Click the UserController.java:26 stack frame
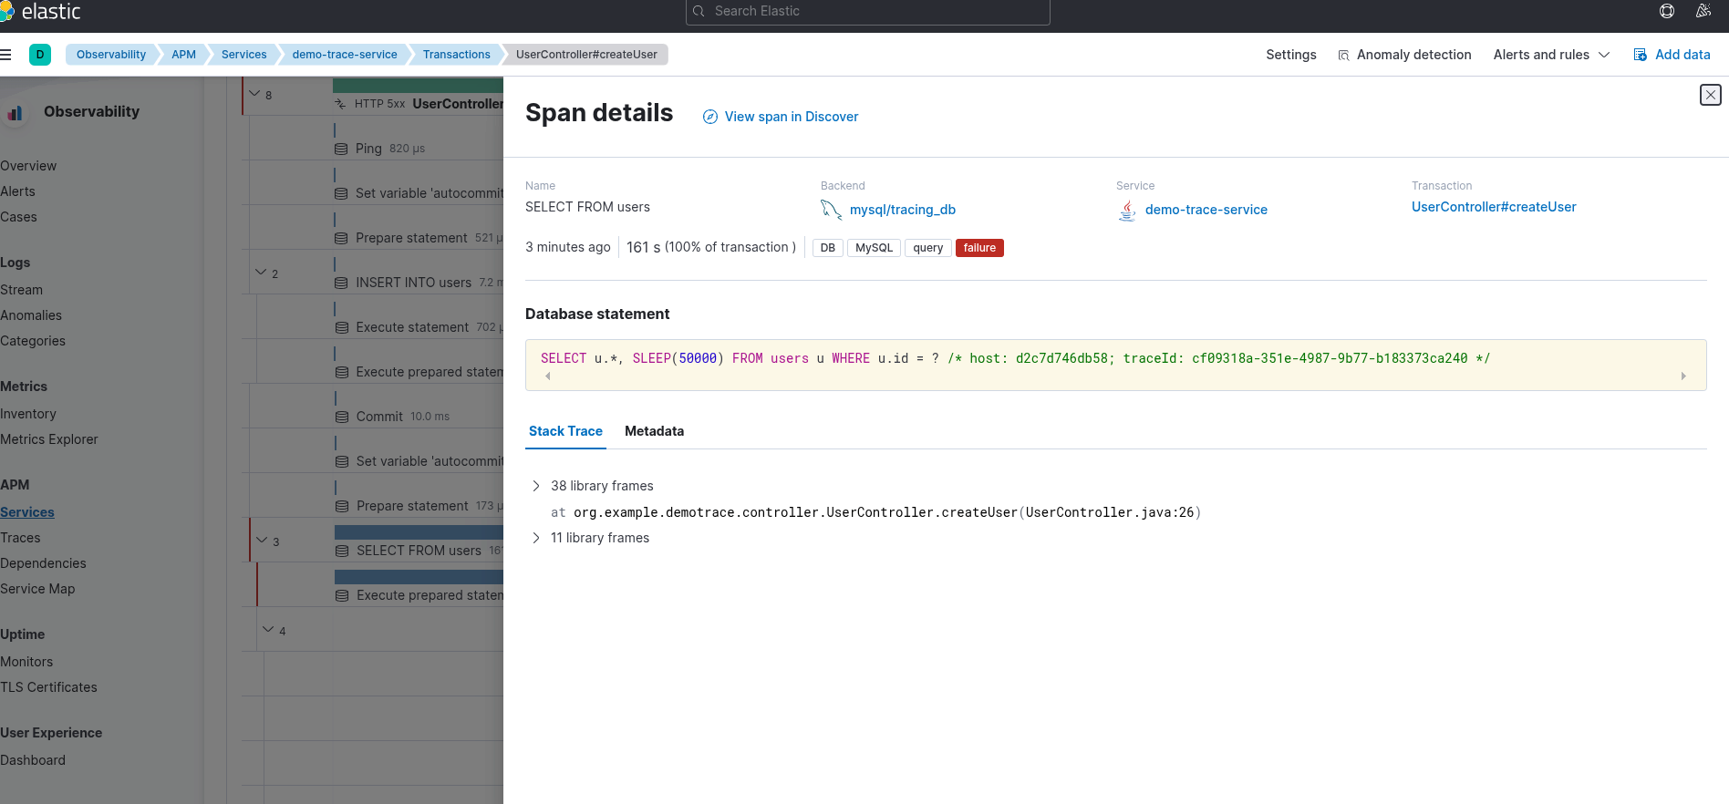 875,512
